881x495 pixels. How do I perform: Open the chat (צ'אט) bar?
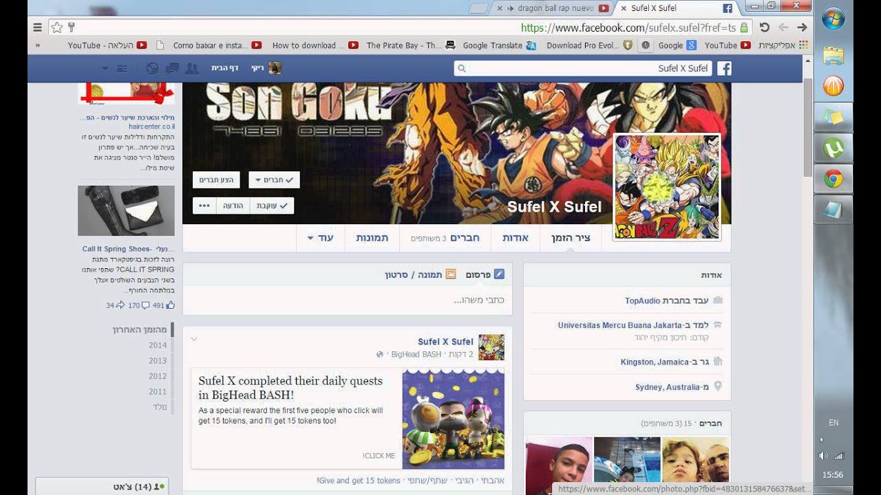point(102,487)
